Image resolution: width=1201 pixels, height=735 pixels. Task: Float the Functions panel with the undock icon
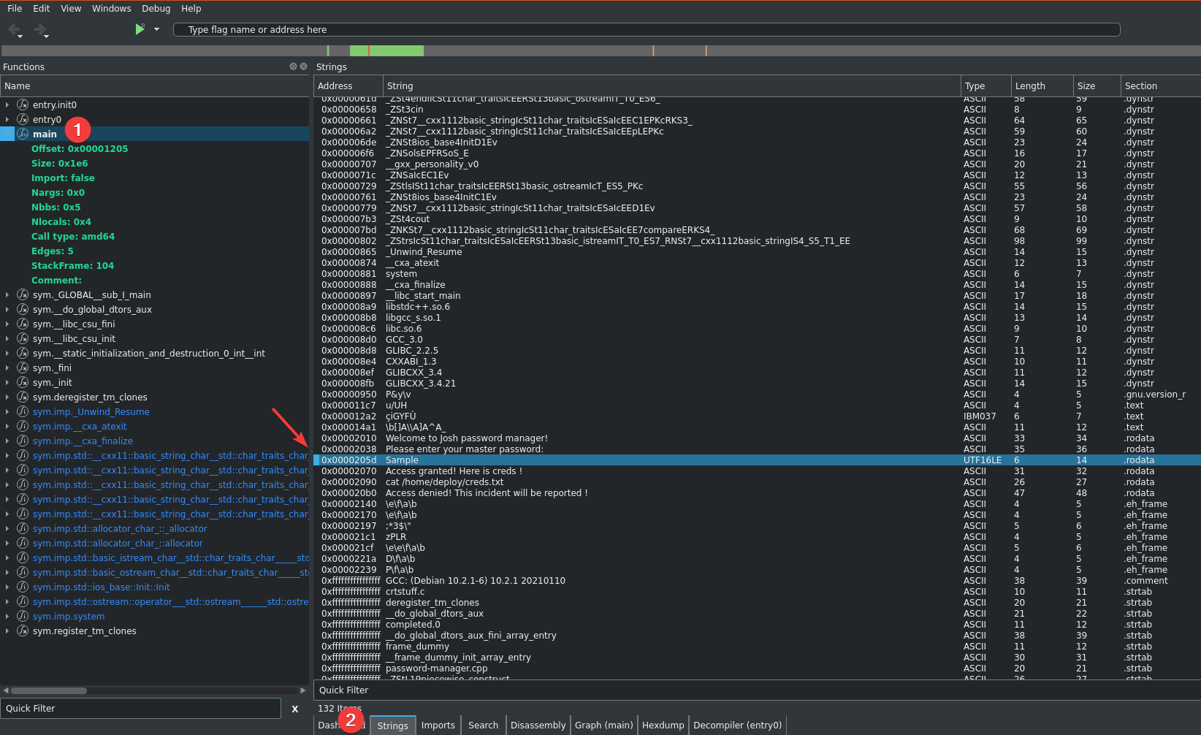293,66
